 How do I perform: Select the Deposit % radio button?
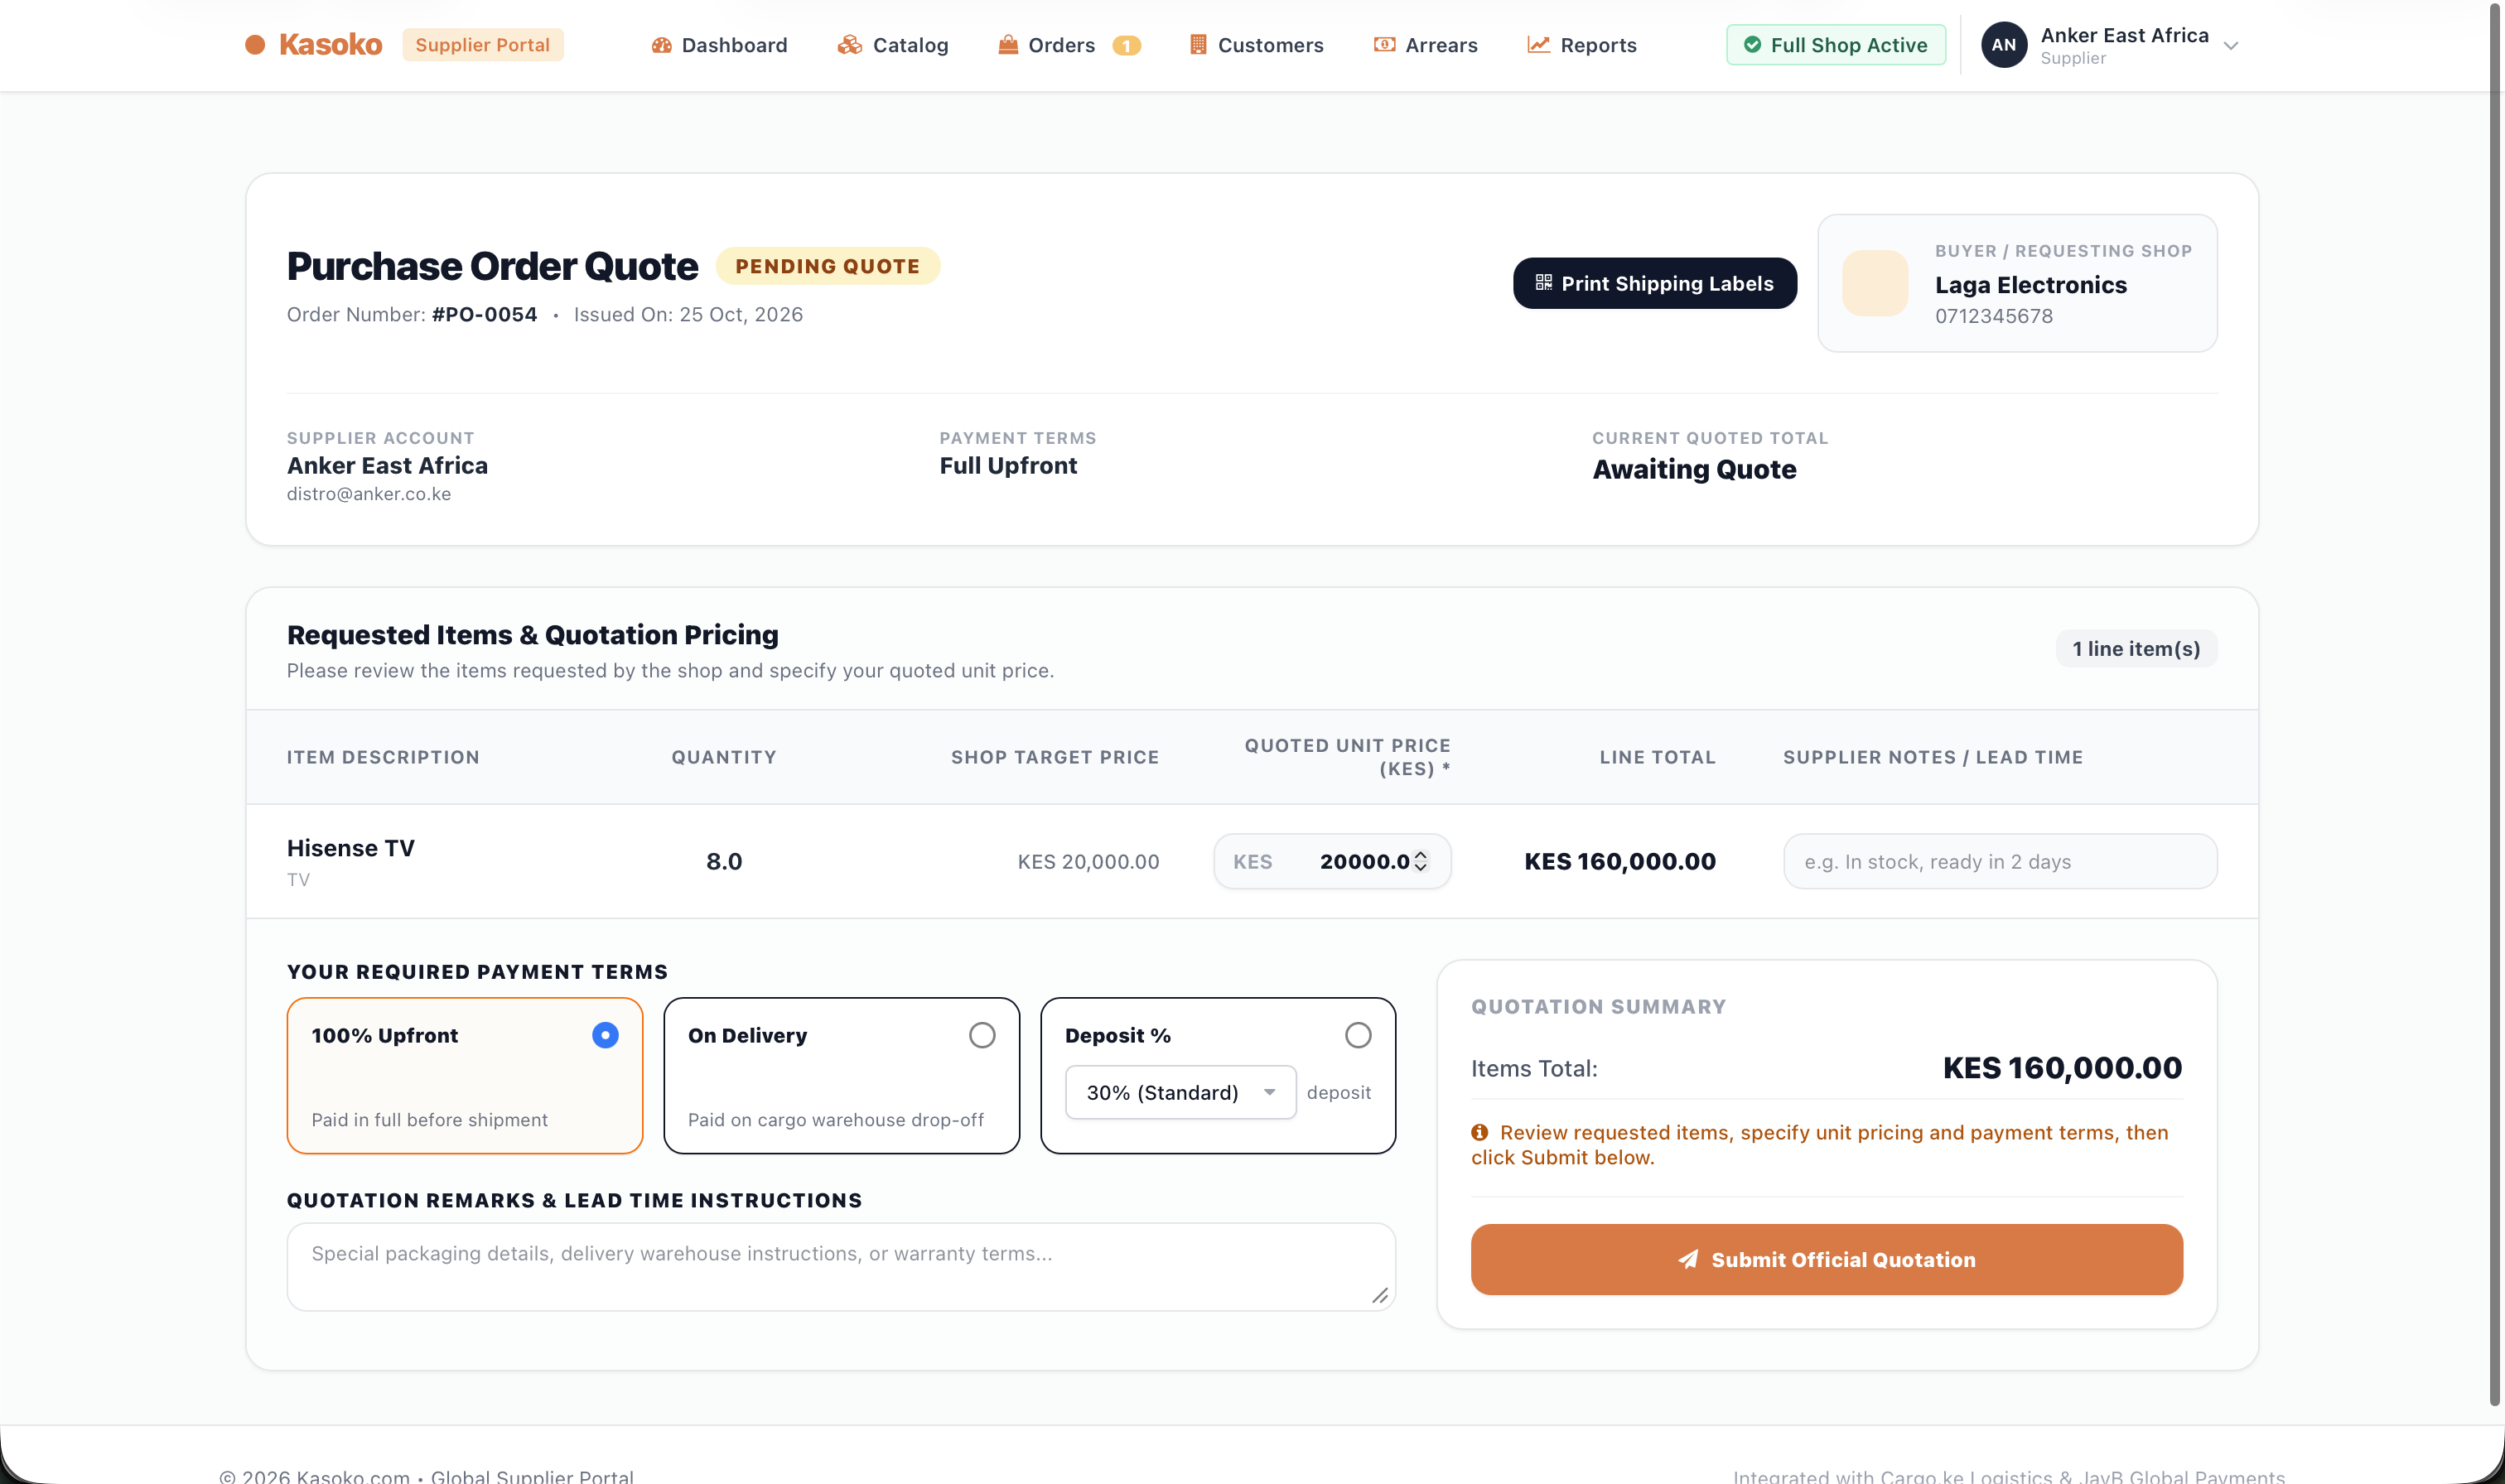point(1357,1035)
